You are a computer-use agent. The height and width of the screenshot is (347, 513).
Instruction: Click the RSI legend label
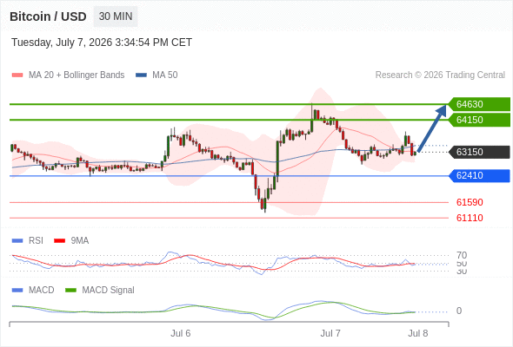point(36,241)
